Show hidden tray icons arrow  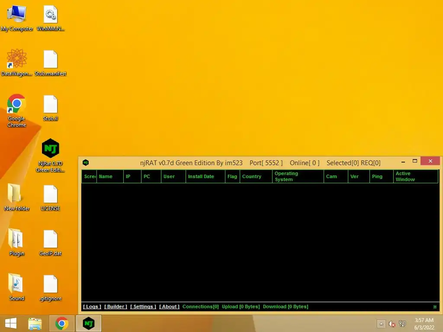pos(381,324)
